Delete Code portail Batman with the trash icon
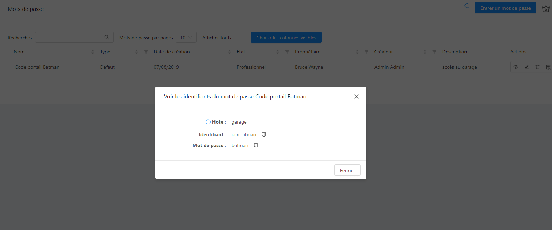 point(538,67)
